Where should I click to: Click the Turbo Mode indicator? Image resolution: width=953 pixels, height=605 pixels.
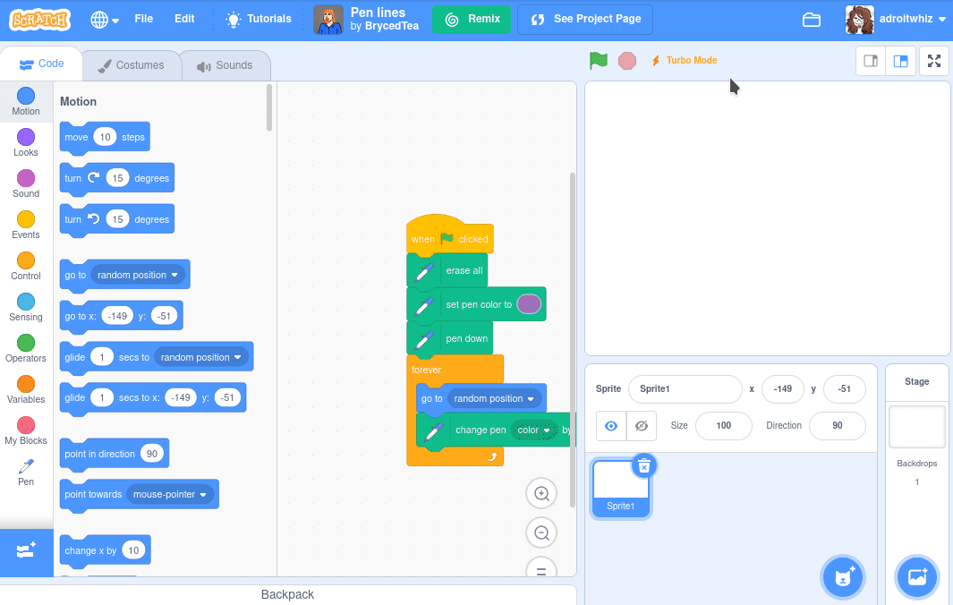point(685,60)
